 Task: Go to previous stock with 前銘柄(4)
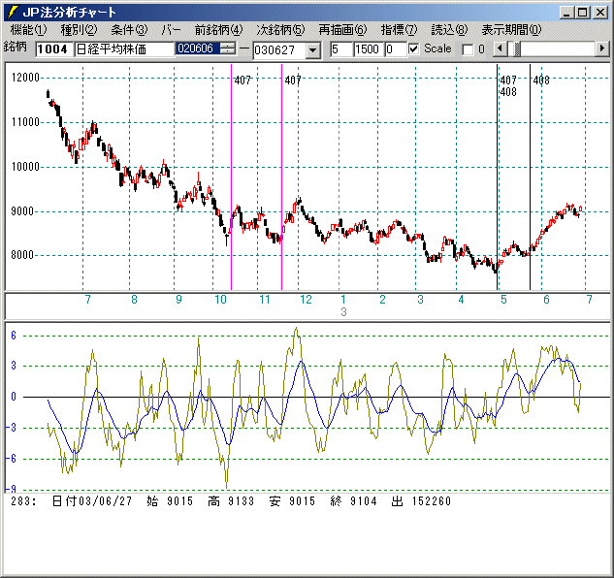218,30
